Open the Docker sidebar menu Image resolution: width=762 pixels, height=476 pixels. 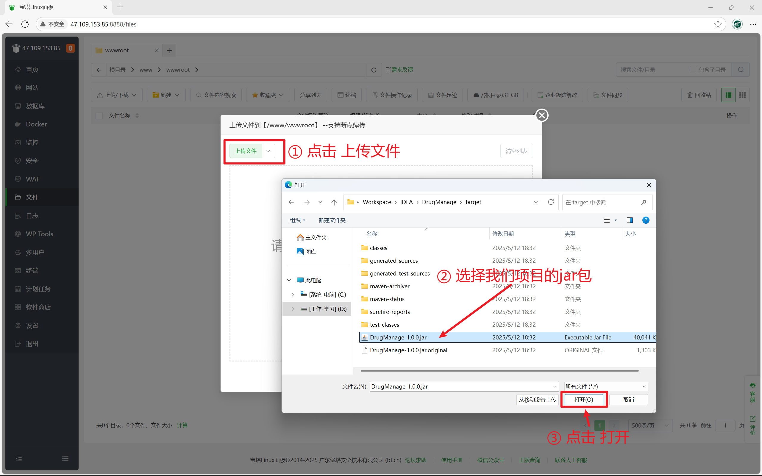click(x=36, y=124)
